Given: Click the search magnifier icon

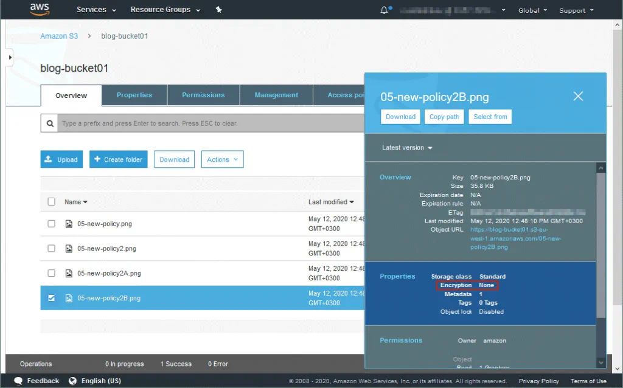Looking at the screenshot, I should click(50, 123).
